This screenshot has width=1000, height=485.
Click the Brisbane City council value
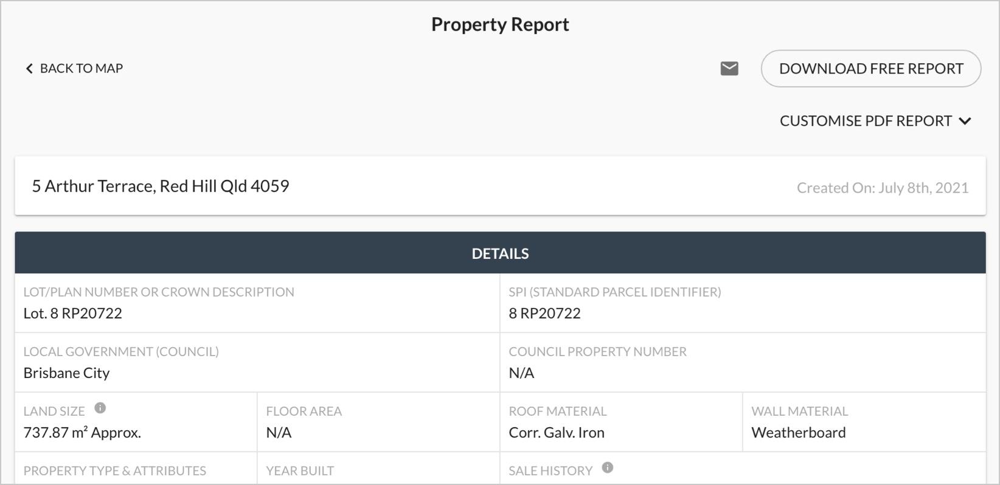(66, 373)
